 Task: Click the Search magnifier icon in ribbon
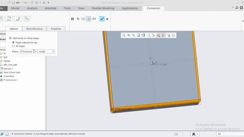(x=237, y=8)
